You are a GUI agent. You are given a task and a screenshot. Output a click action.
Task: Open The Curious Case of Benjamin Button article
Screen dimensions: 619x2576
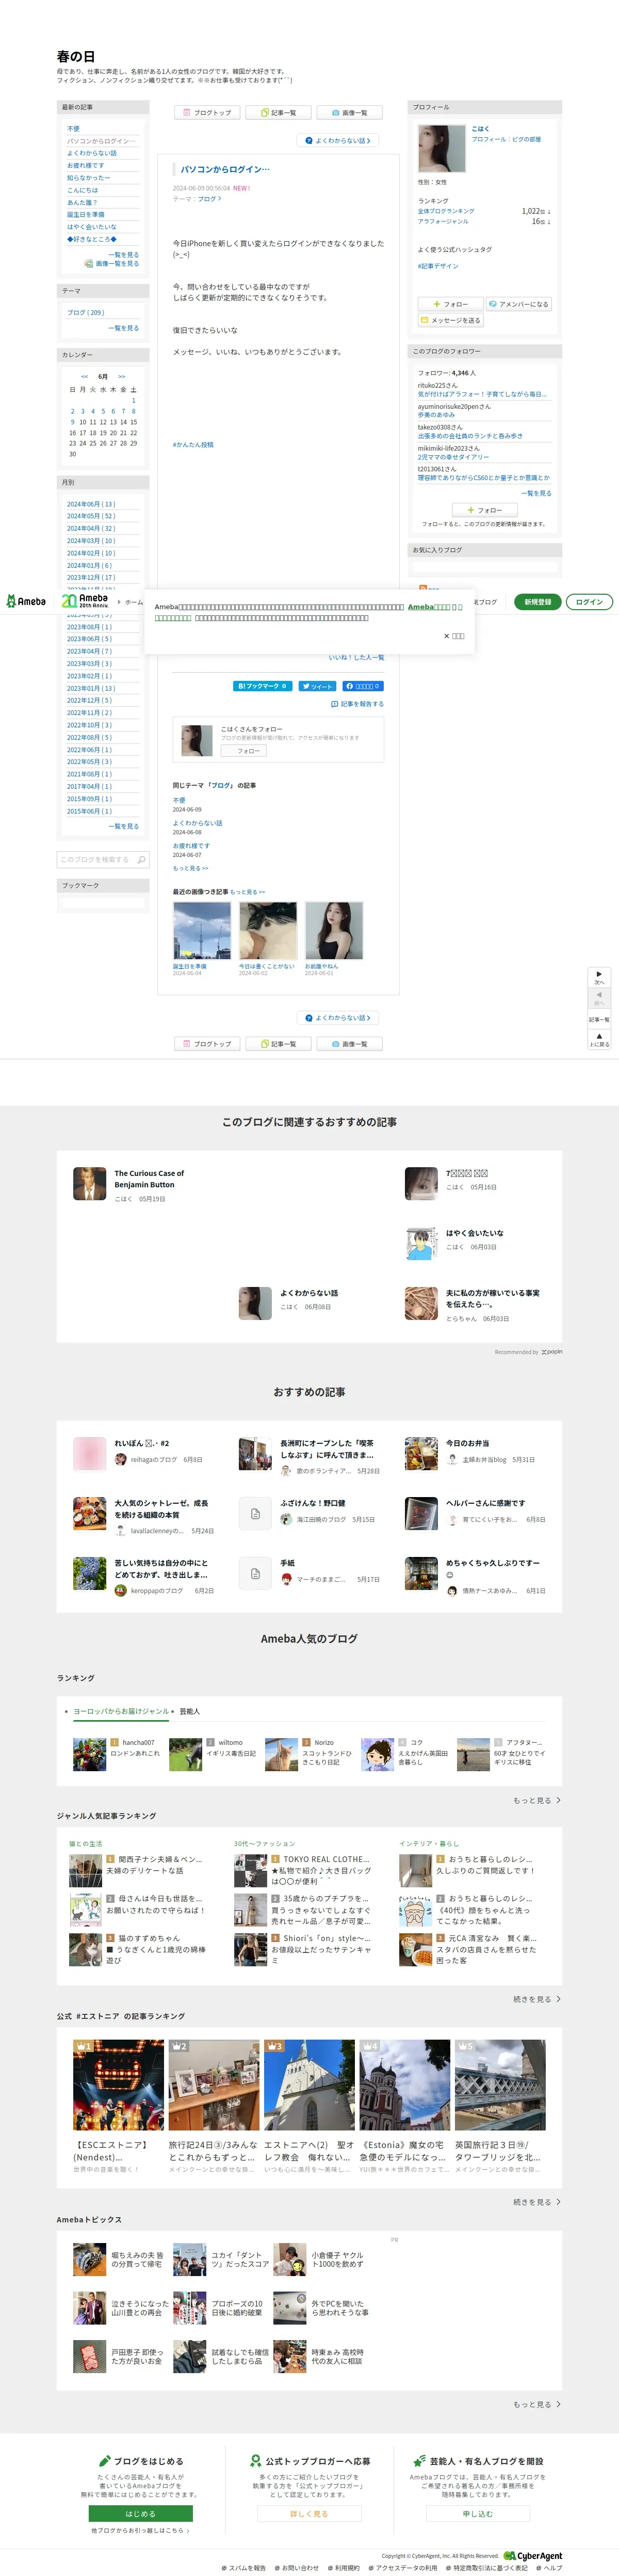[x=149, y=1179]
